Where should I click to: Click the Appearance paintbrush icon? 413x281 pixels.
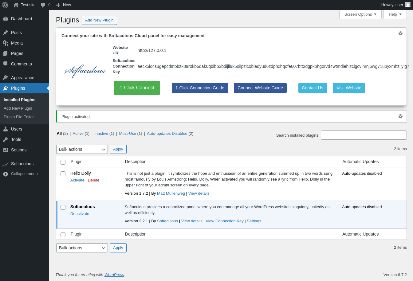coord(6,78)
